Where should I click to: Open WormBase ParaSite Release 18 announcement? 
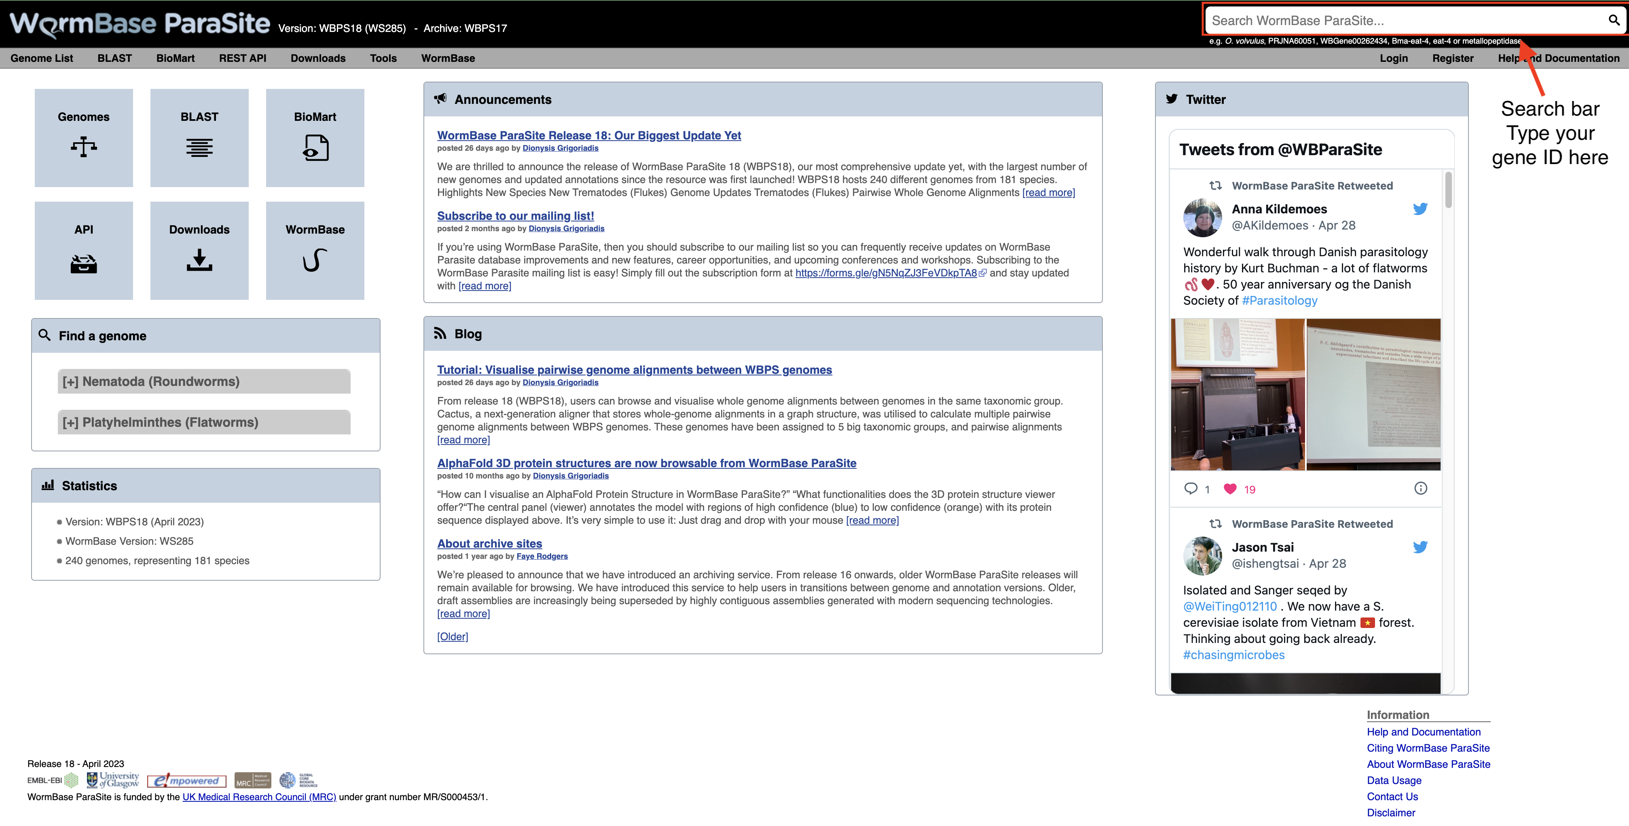(x=589, y=135)
